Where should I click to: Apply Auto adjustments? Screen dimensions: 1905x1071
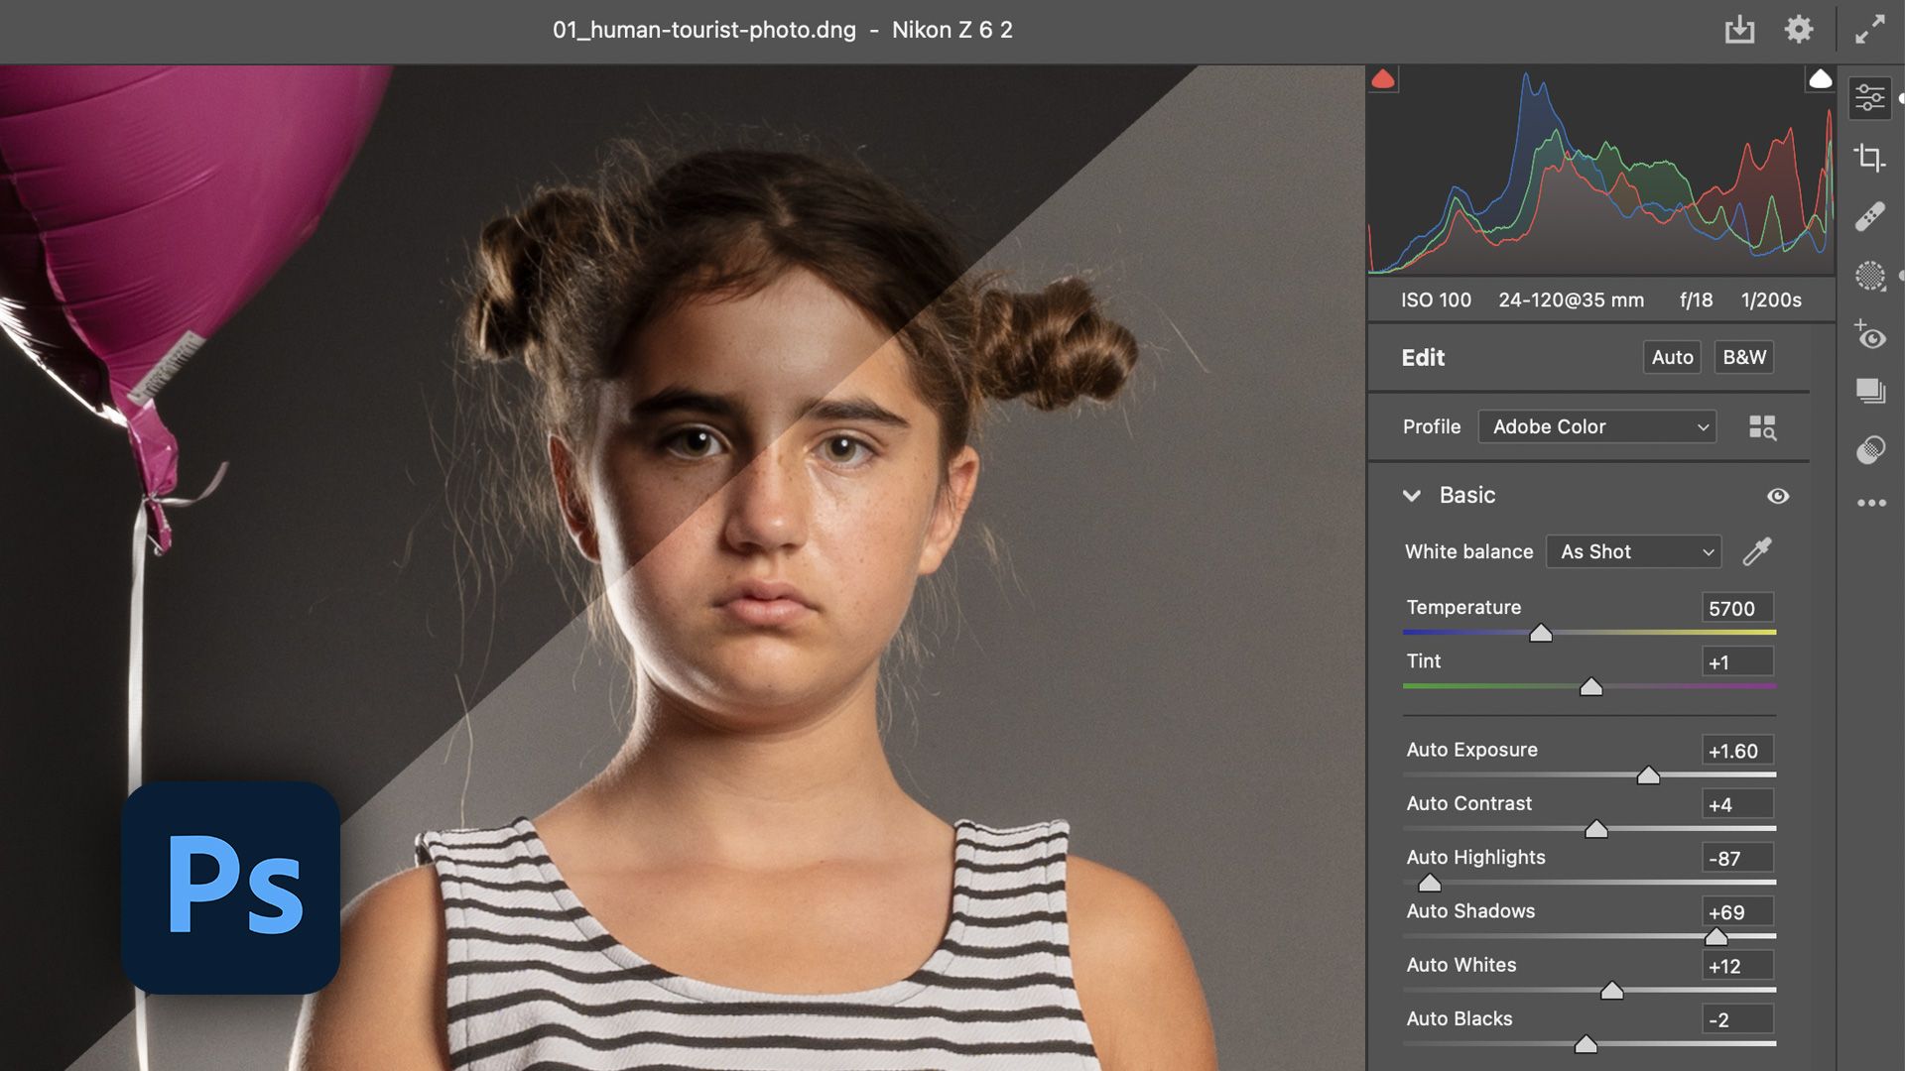coord(1672,357)
